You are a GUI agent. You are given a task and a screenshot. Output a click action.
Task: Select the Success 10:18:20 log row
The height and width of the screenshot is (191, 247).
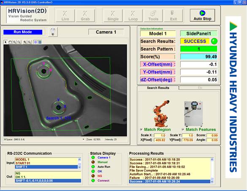tap(170, 159)
